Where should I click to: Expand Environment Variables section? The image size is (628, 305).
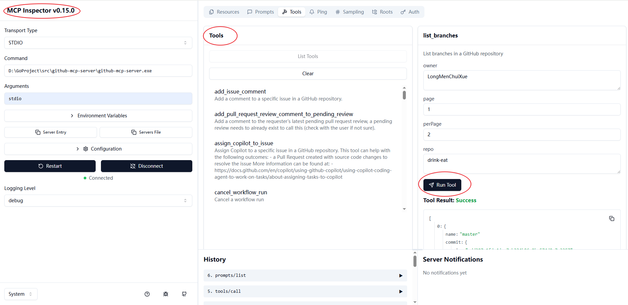tap(98, 116)
